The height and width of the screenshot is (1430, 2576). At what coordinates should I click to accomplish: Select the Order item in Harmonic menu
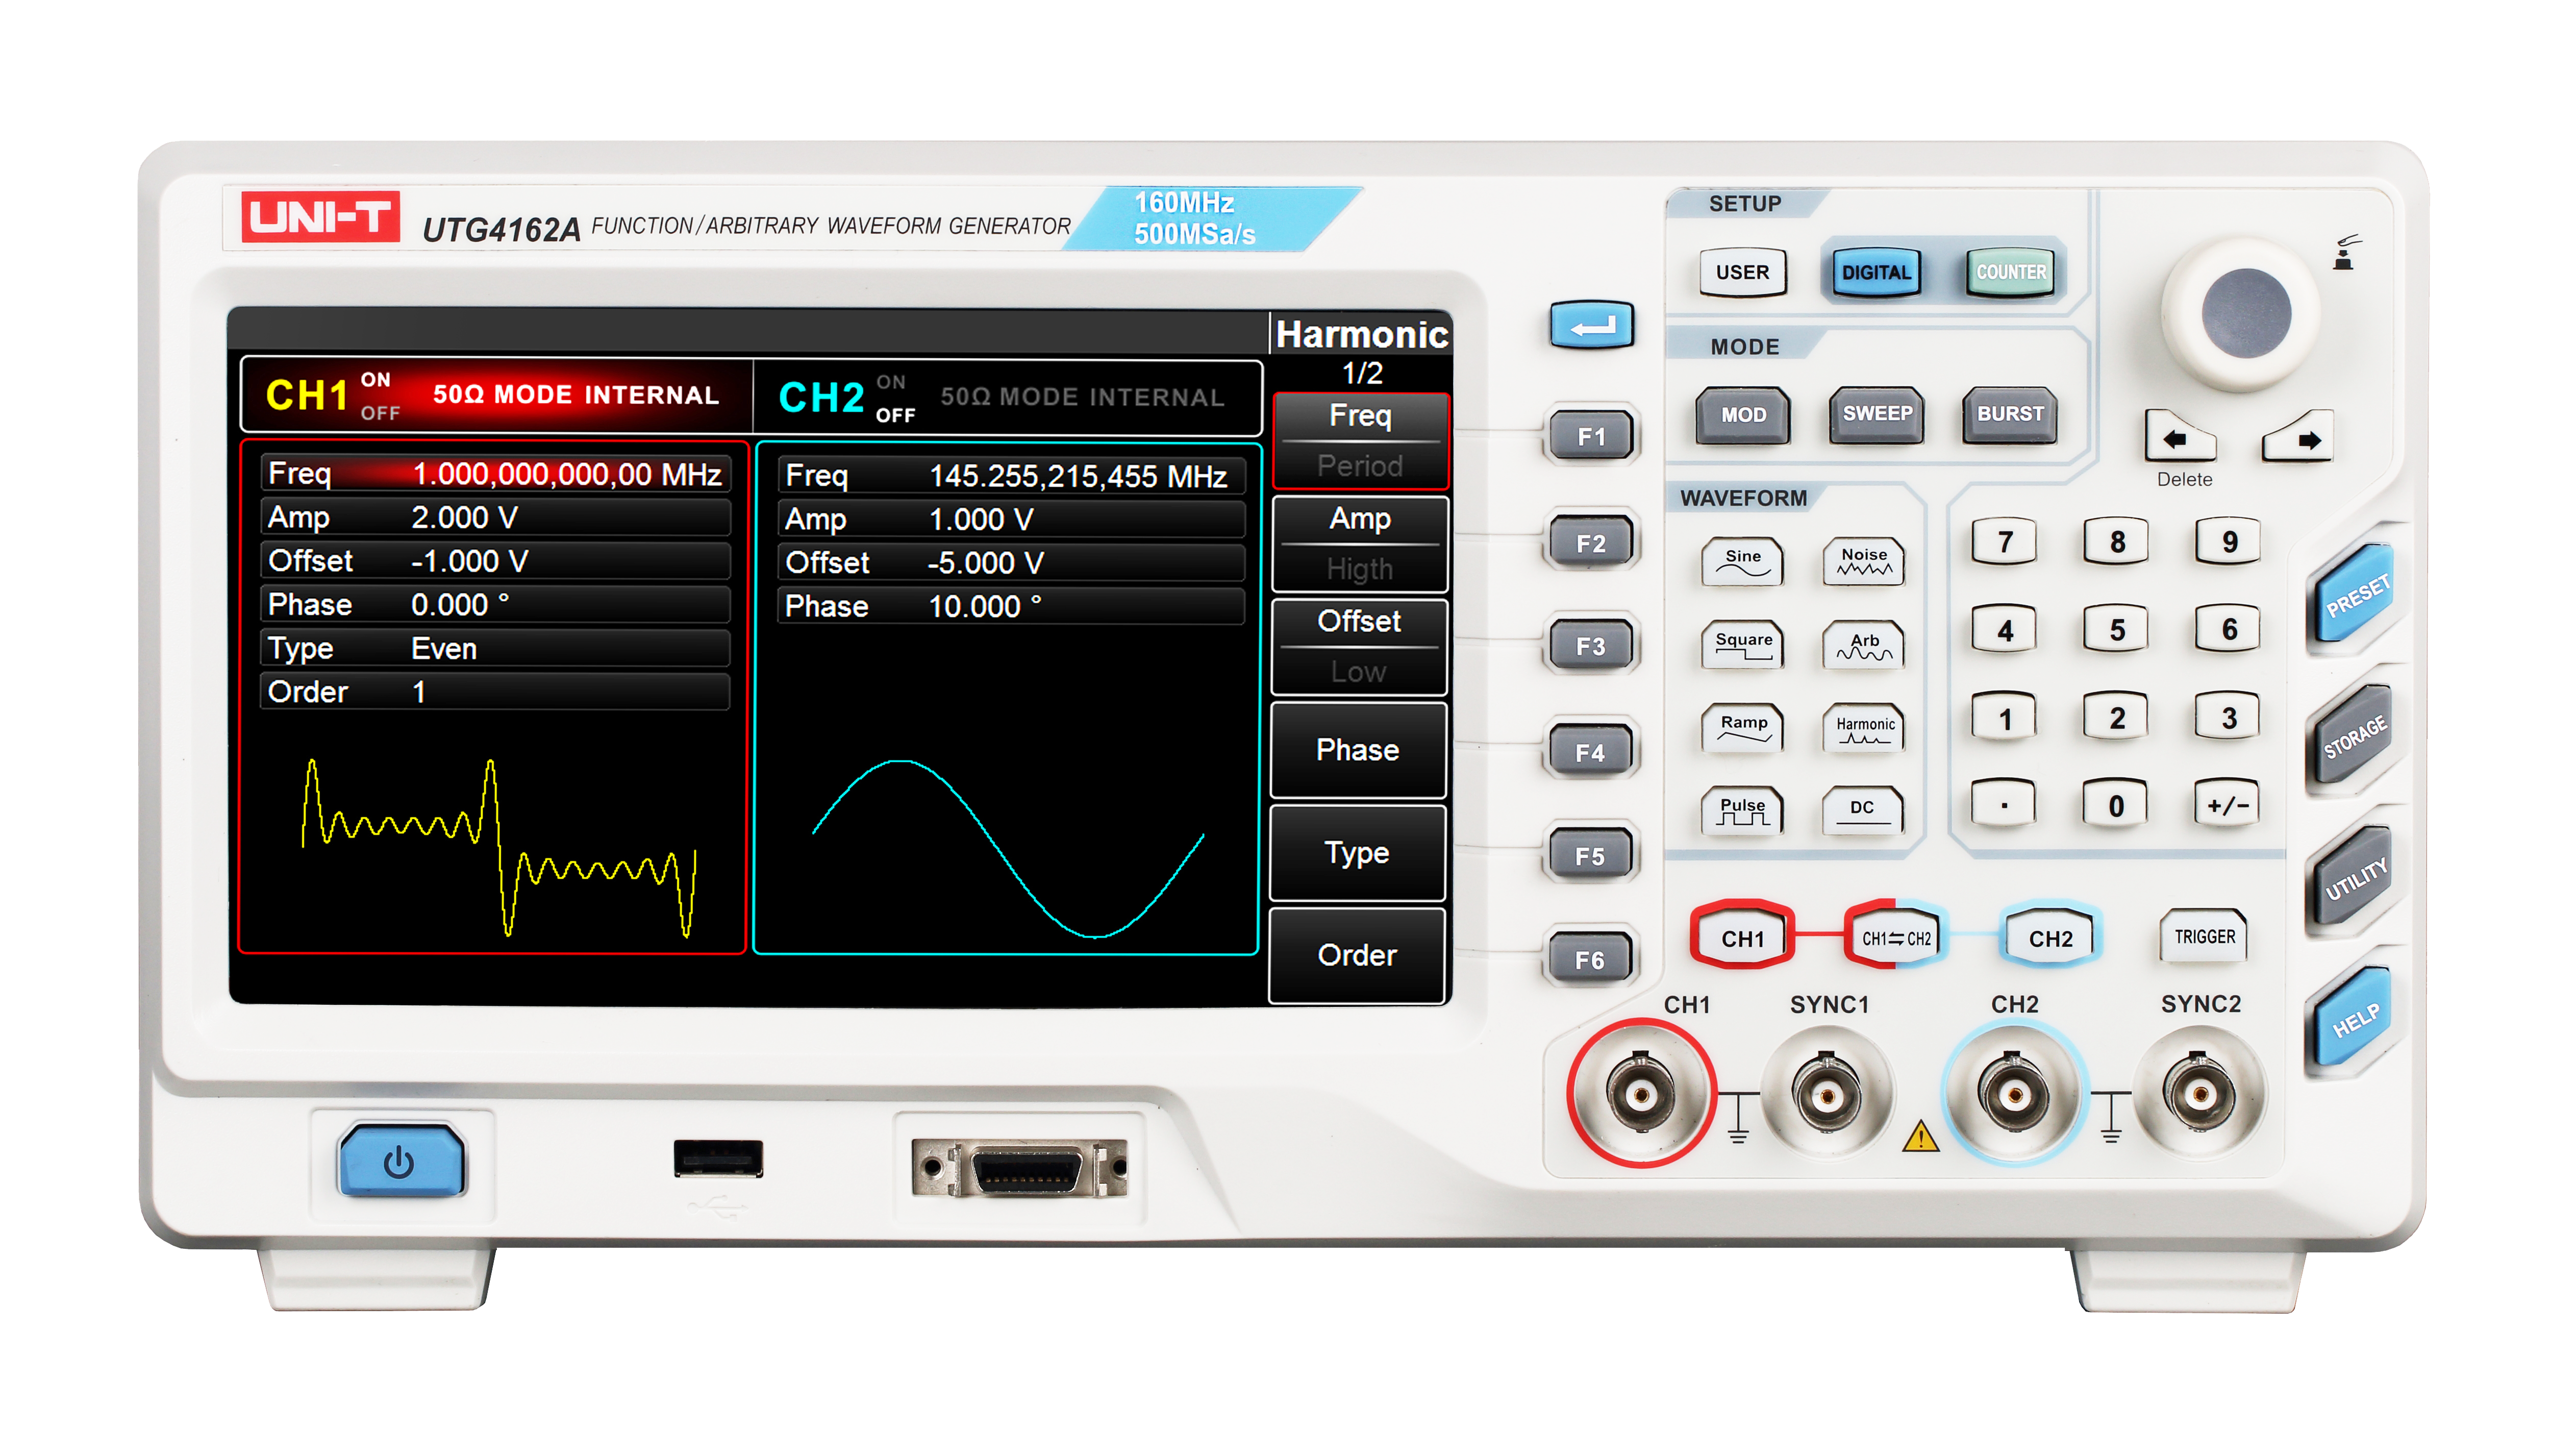[1357, 955]
